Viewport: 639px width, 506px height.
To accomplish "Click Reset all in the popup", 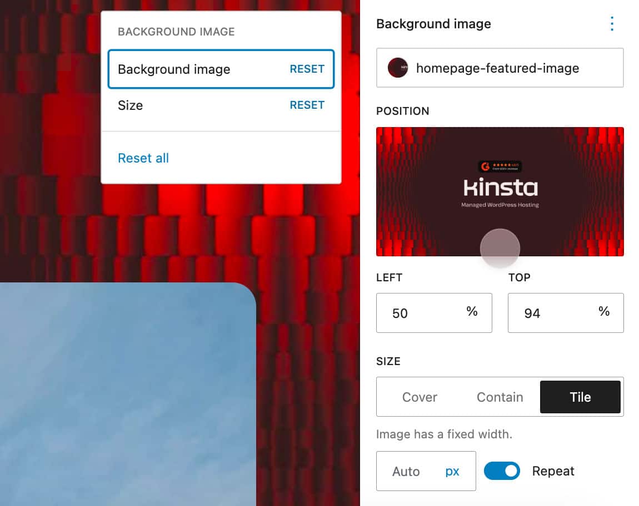I will tap(143, 158).
